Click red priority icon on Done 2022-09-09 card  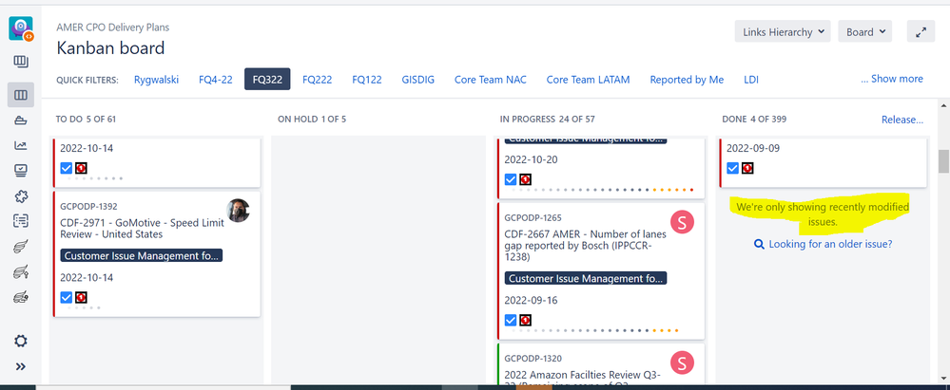click(x=747, y=168)
